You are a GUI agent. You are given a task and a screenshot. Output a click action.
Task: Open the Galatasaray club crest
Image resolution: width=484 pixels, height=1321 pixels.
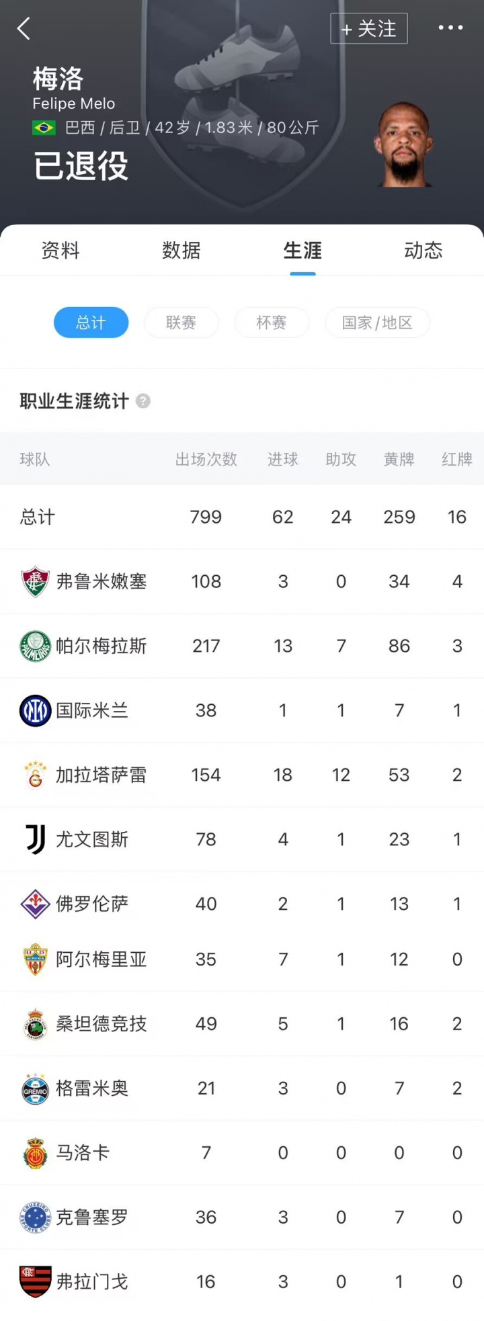point(34,774)
